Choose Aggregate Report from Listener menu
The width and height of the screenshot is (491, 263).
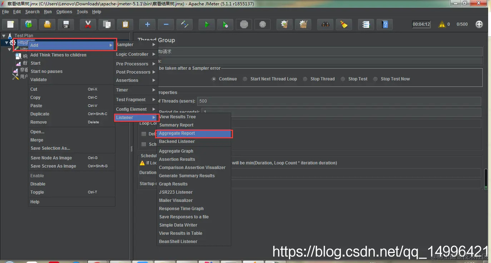(x=194, y=133)
